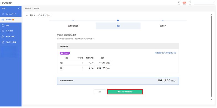217x108 pixels.
Task: Click the ¥61,820 total amount
Action: [x=164, y=81]
